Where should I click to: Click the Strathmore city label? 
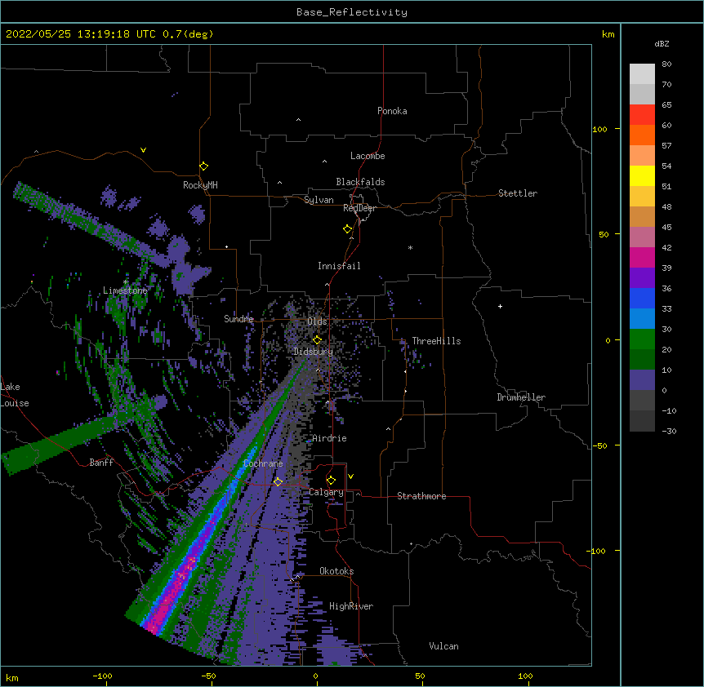click(421, 496)
